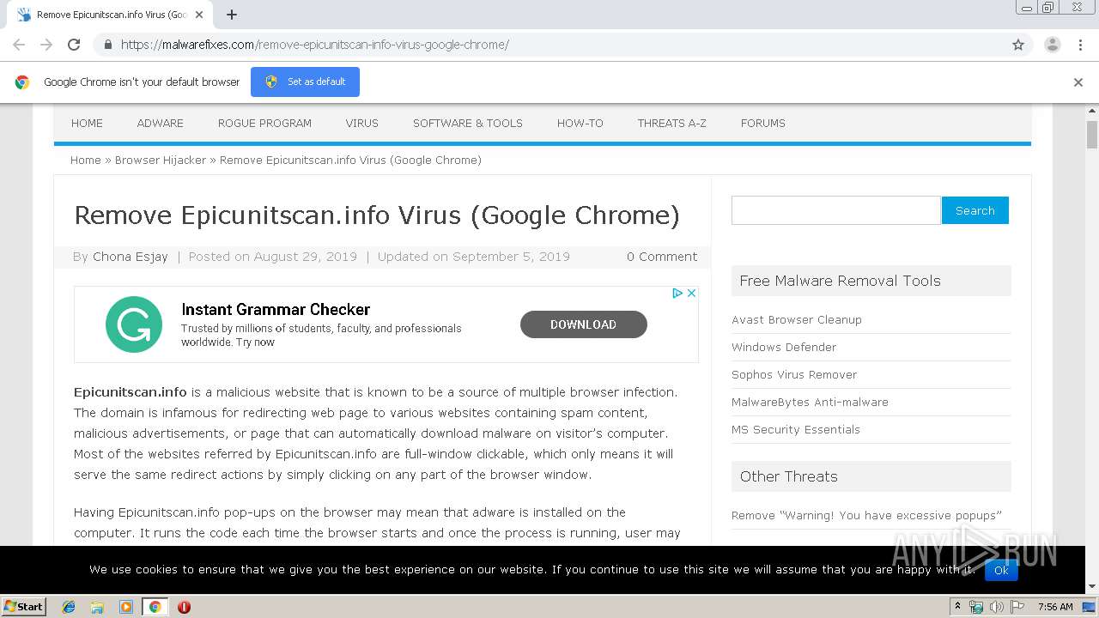Show hidden system tray icons
This screenshot has height=618, width=1099.
[x=957, y=607]
